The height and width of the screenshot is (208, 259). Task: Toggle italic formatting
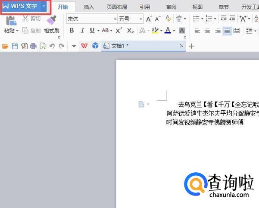coord(82,31)
